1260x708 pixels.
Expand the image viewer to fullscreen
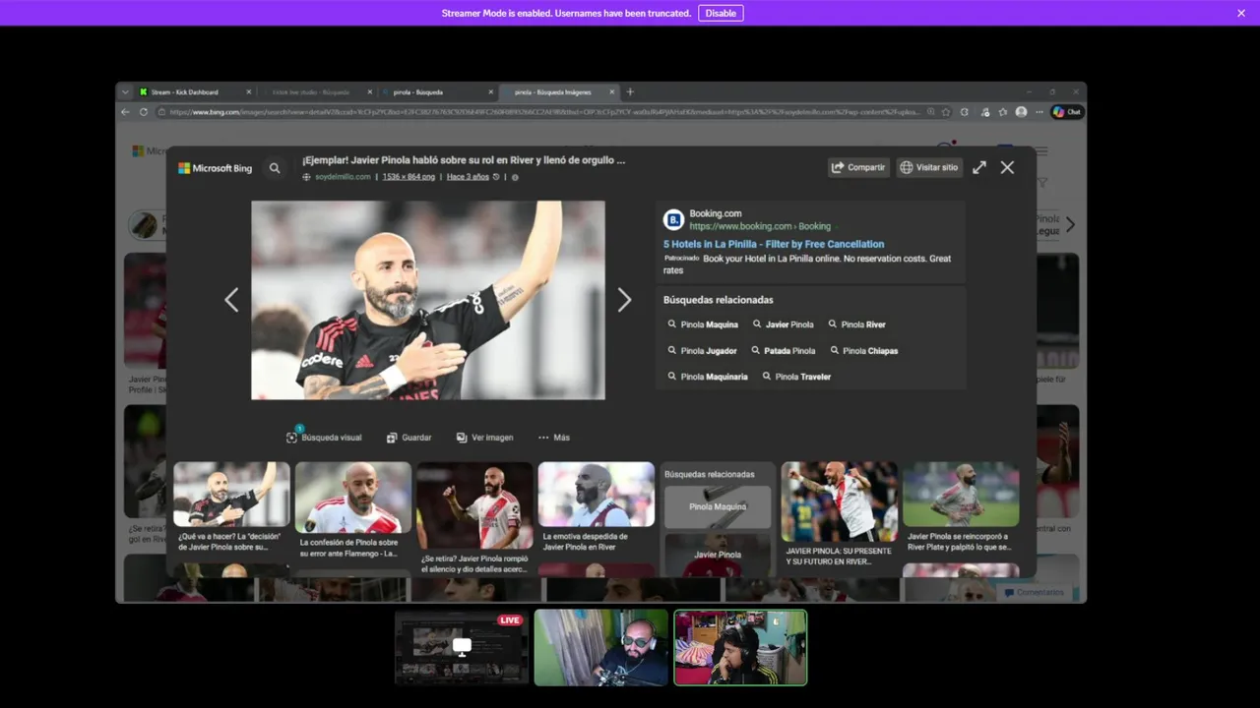click(979, 167)
